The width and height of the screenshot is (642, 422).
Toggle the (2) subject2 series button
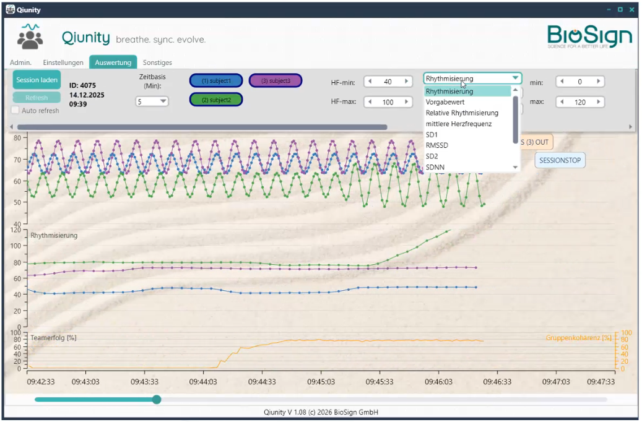tap(215, 100)
